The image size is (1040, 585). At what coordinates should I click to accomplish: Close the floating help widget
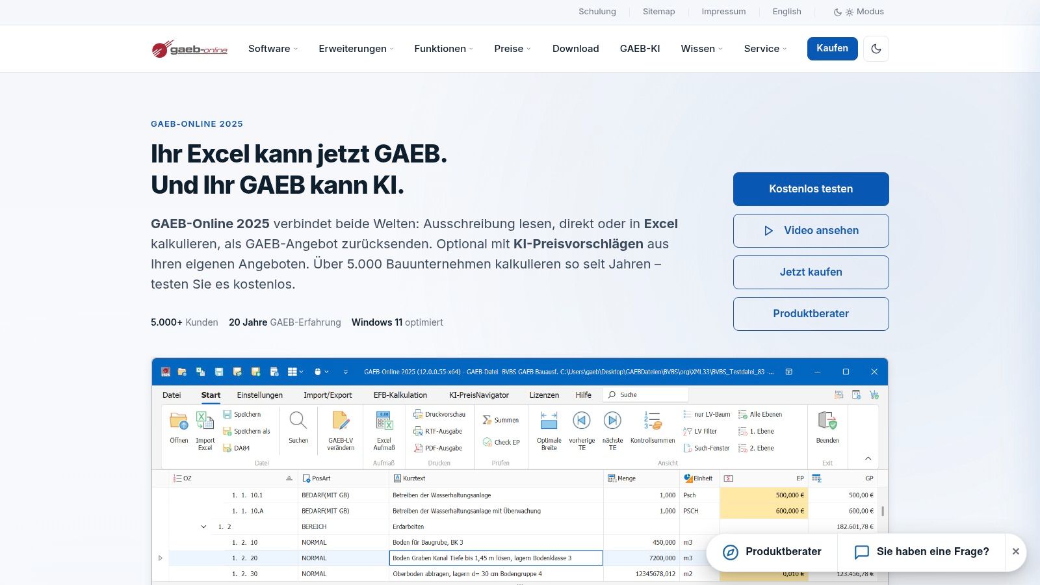1016,552
